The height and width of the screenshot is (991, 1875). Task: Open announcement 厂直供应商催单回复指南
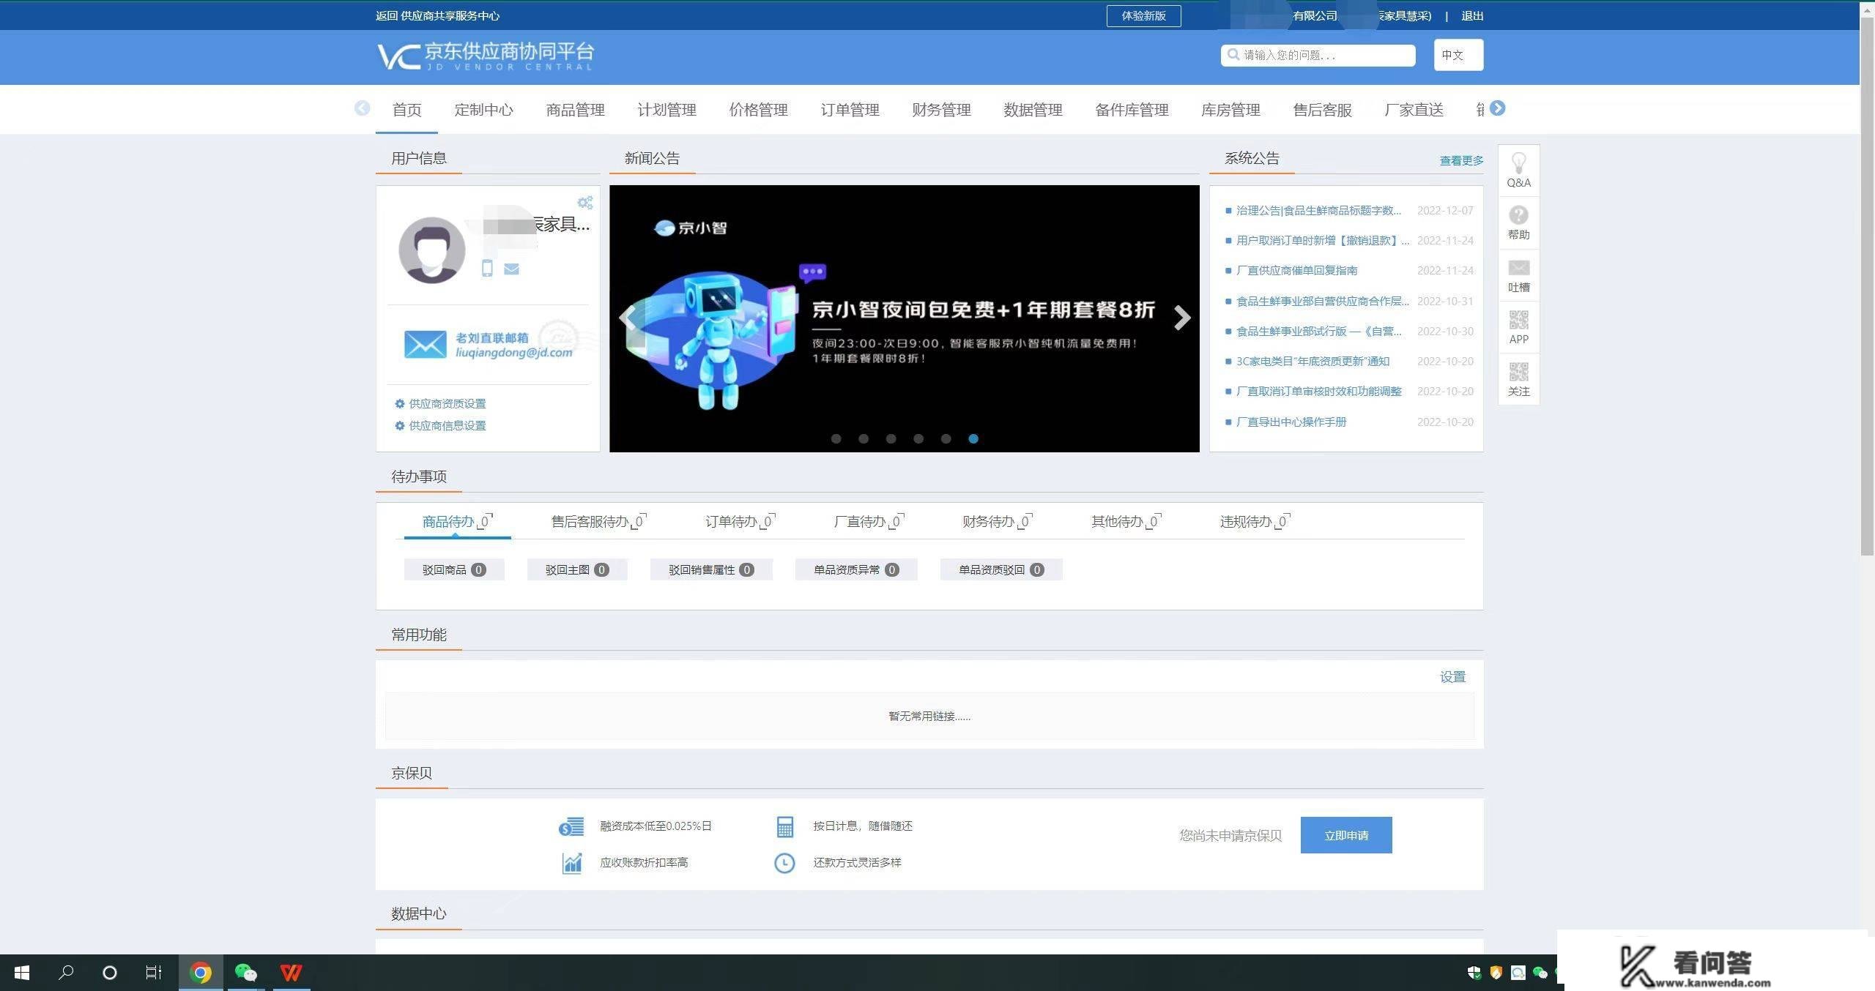[x=1296, y=270]
